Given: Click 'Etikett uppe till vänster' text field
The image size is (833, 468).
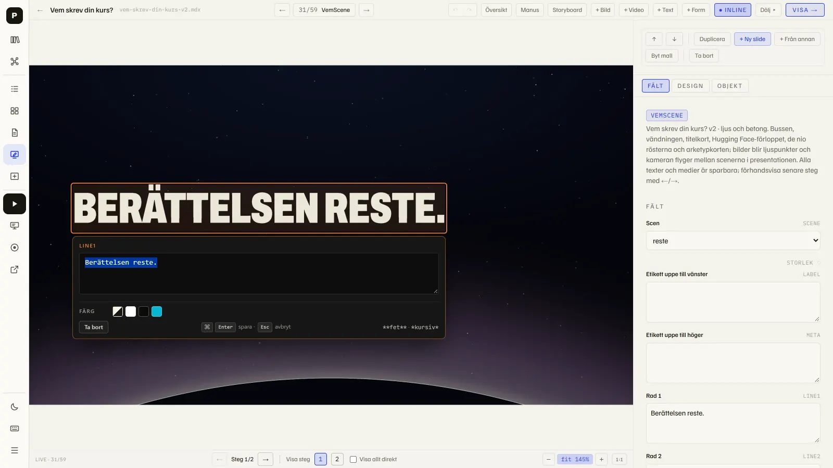Looking at the screenshot, I should [x=733, y=302].
